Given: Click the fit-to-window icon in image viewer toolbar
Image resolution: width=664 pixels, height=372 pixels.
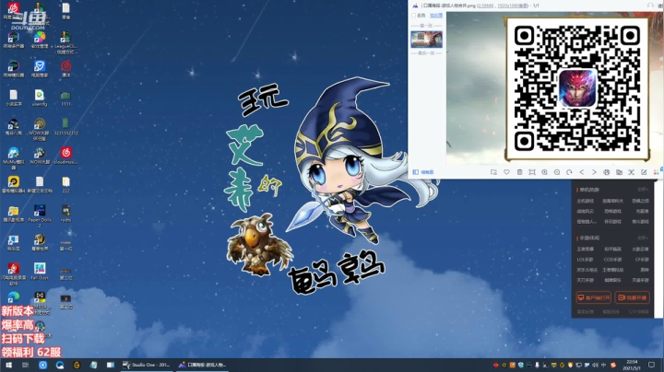Looking at the screenshot, I should (x=532, y=172).
